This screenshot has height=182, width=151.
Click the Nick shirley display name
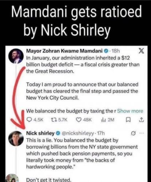point(40,133)
